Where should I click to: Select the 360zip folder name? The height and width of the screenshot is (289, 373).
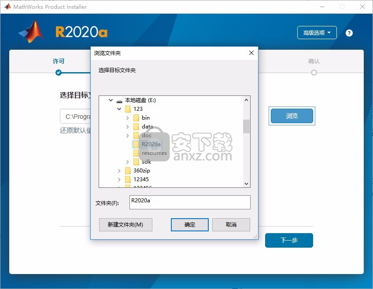point(141,171)
